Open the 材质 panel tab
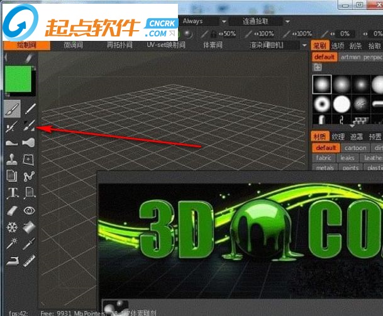383x316 pixels. coord(319,137)
